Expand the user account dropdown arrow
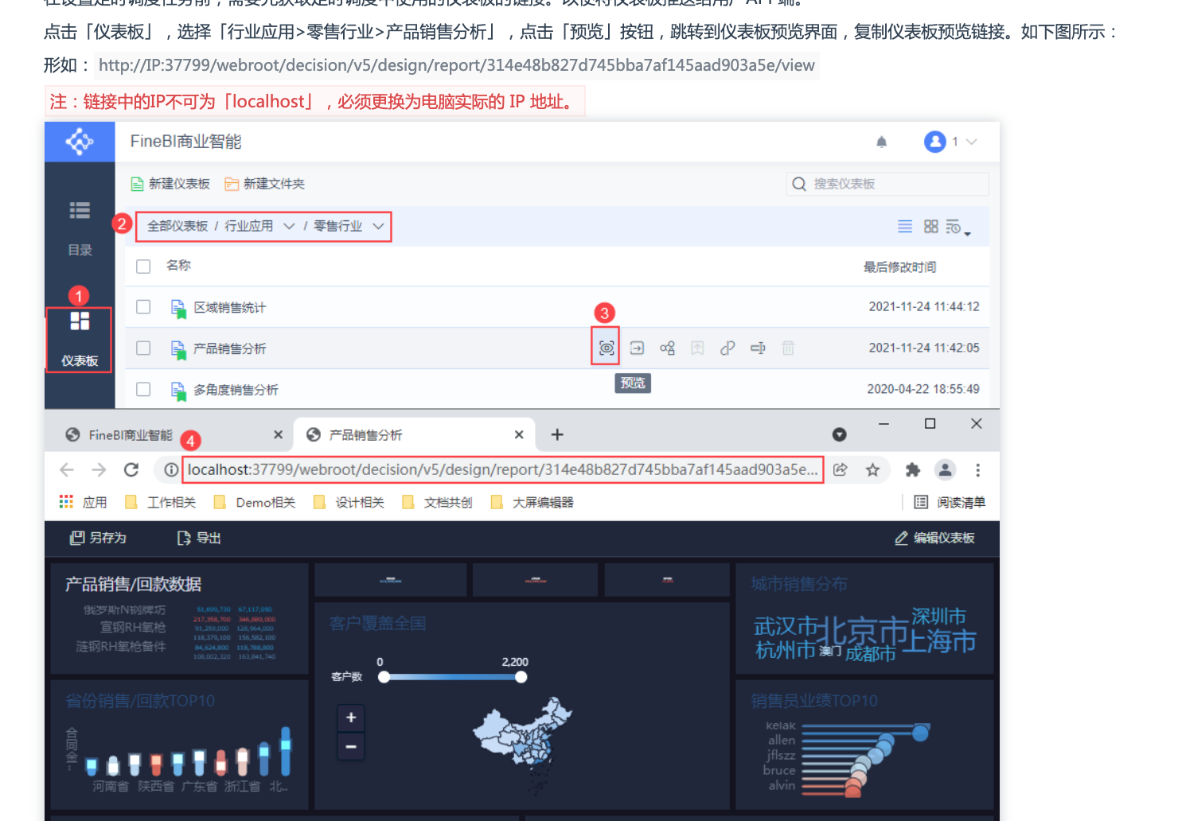Image resolution: width=1178 pixels, height=821 pixels. tap(971, 142)
